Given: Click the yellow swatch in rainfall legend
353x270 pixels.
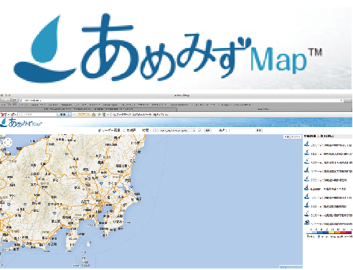Looking at the screenshot, I should coord(331,232).
